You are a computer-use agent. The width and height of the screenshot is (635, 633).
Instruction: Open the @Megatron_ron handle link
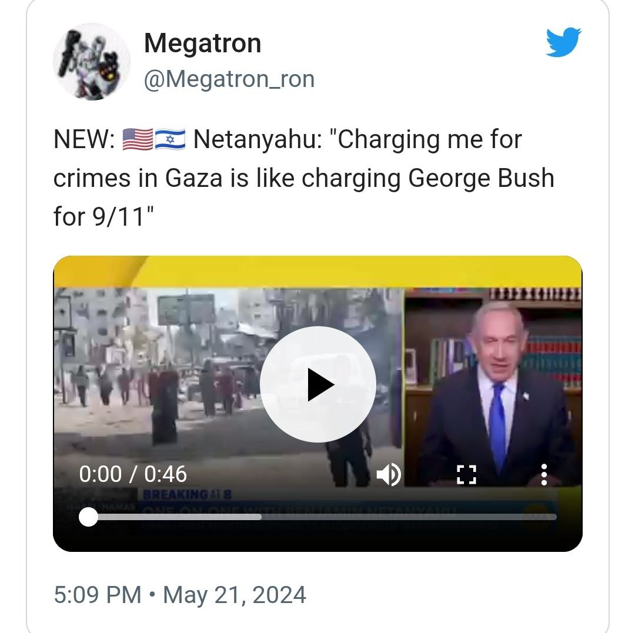229,79
